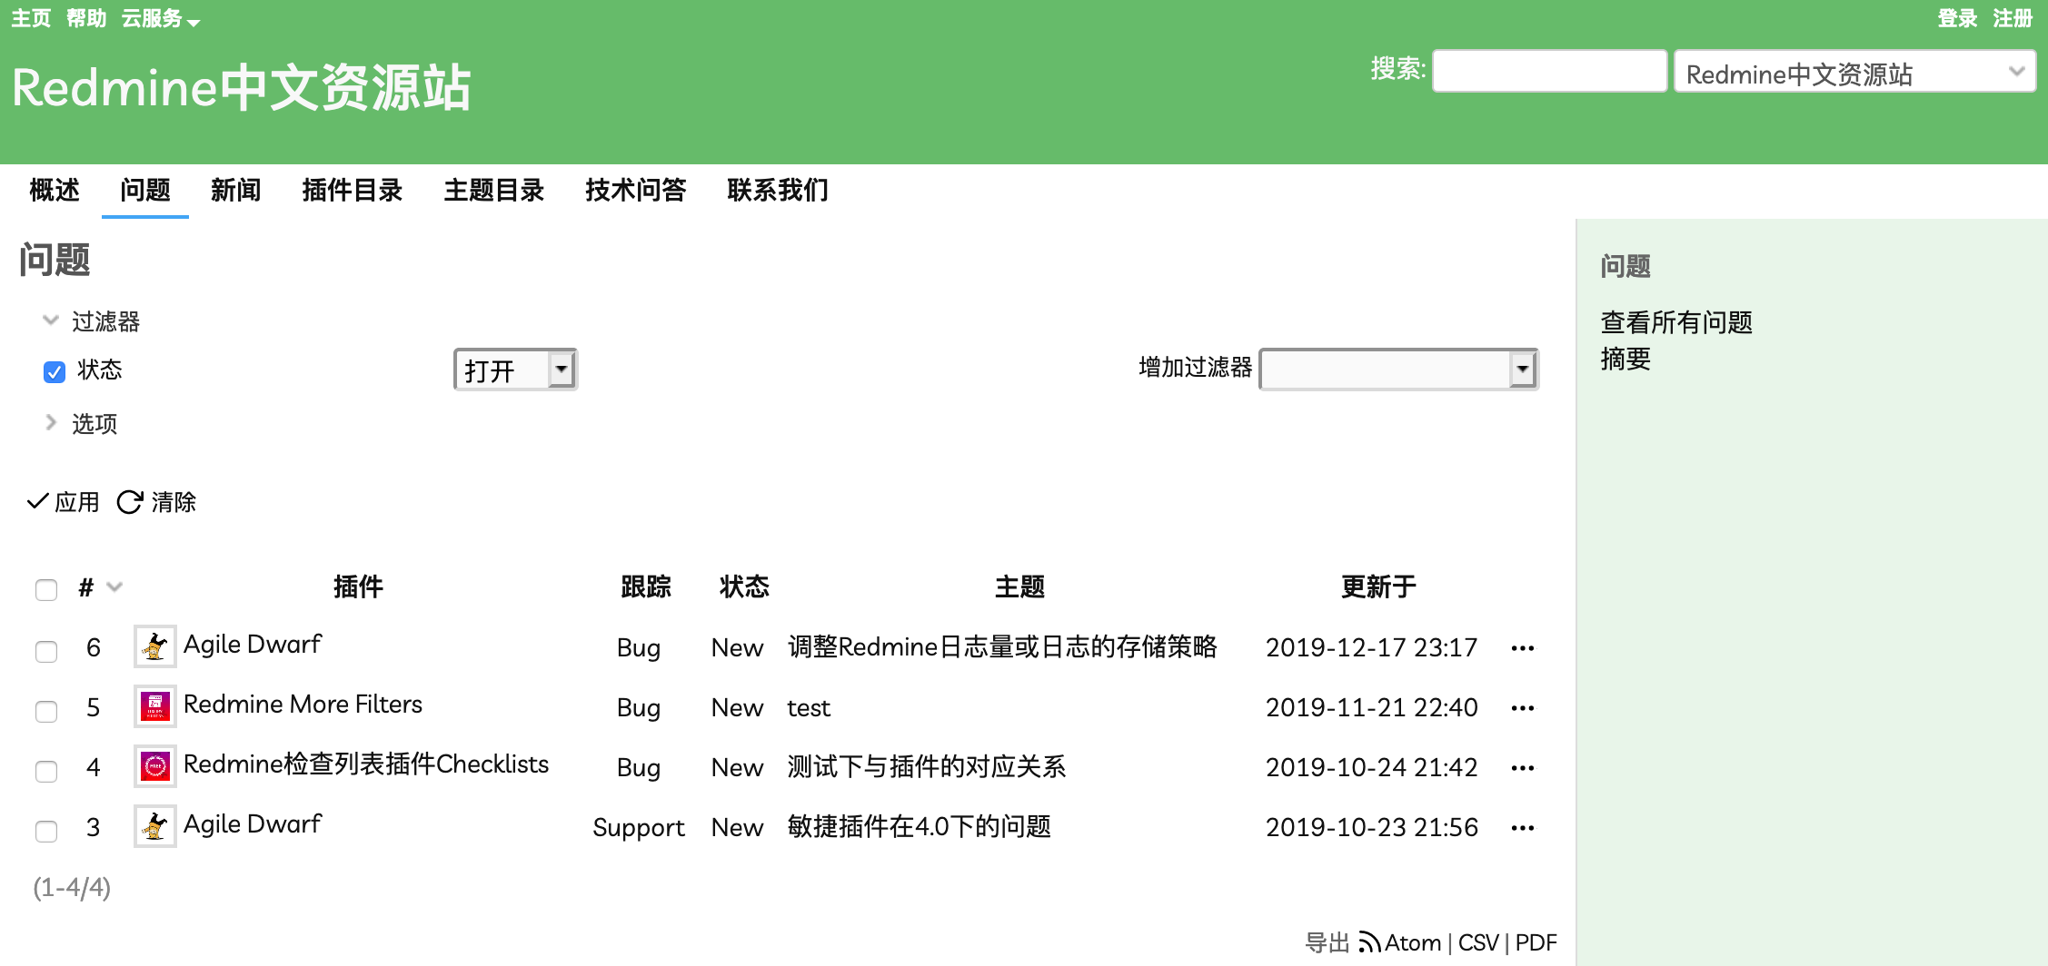Open issue 测试下与插件的对应关系
Image resolution: width=2048 pixels, height=966 pixels.
(x=927, y=767)
